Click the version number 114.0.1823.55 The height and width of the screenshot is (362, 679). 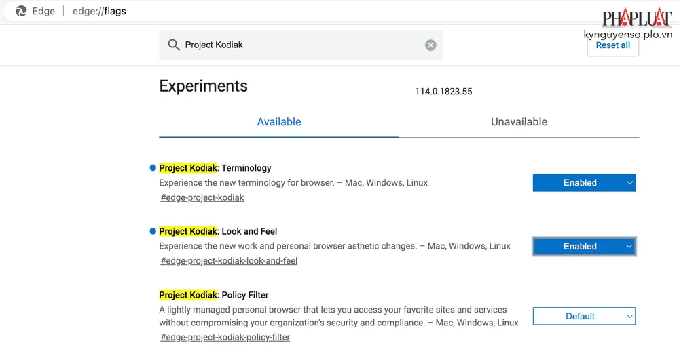click(x=443, y=92)
